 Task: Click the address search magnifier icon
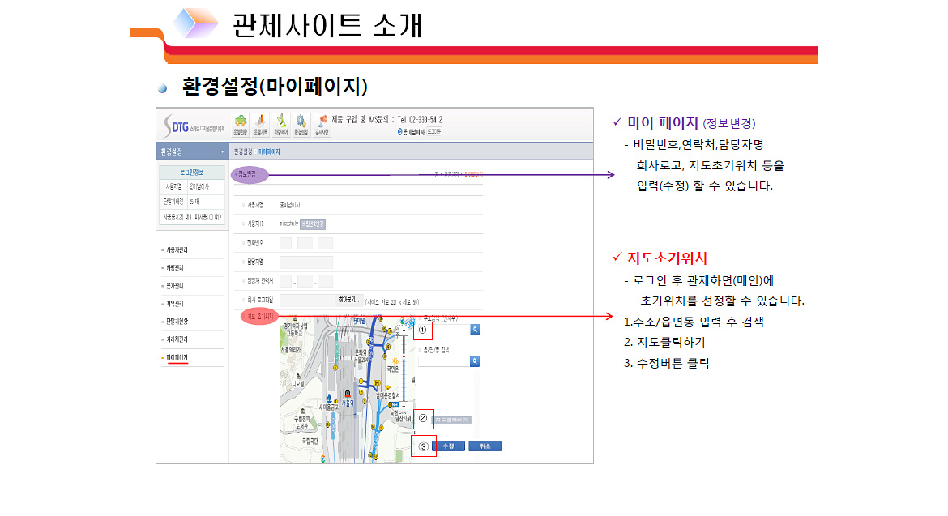[x=476, y=330]
